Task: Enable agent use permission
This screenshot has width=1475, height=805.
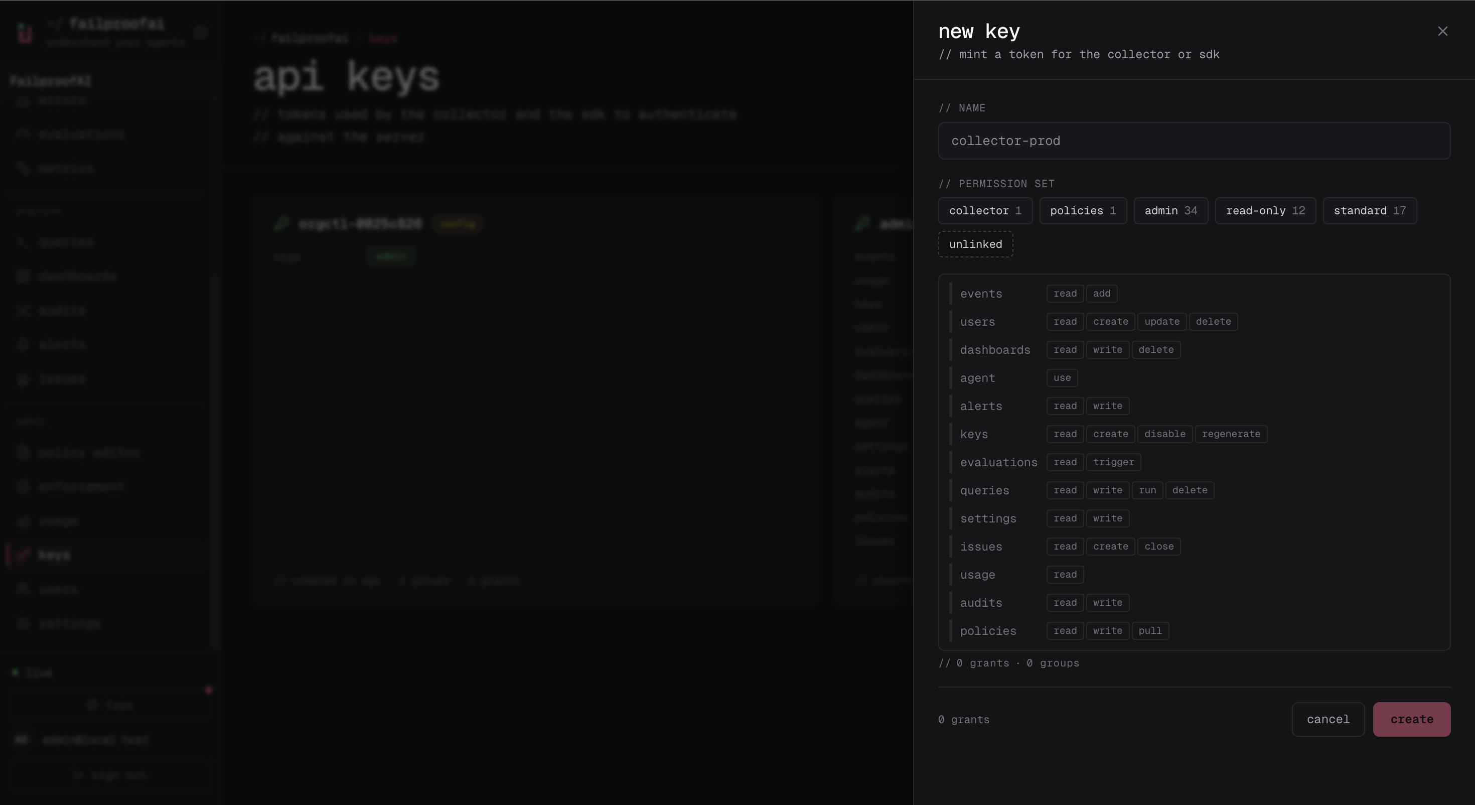Action: [x=1062, y=377]
